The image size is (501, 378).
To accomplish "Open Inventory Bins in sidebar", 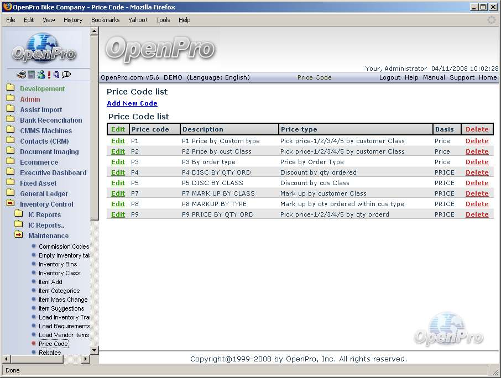I will [58, 264].
